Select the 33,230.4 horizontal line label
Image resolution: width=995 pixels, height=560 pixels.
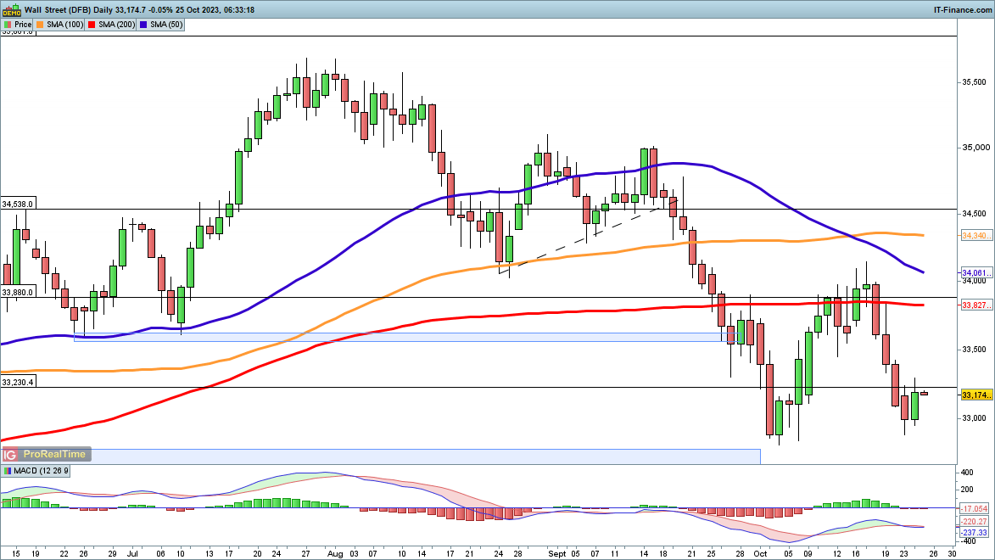(18, 382)
